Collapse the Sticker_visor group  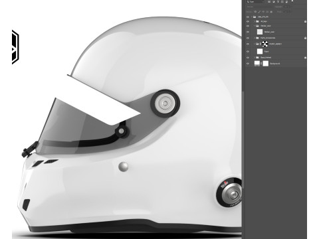click(255, 26)
